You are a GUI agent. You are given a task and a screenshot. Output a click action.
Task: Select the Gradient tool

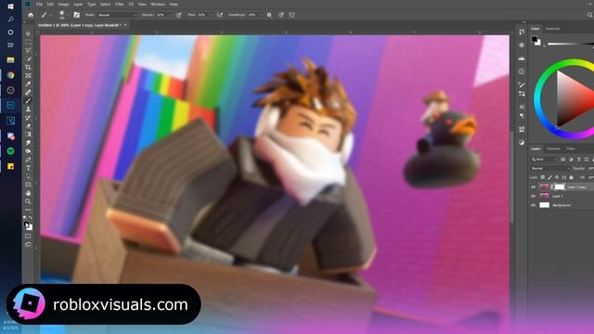(x=28, y=134)
